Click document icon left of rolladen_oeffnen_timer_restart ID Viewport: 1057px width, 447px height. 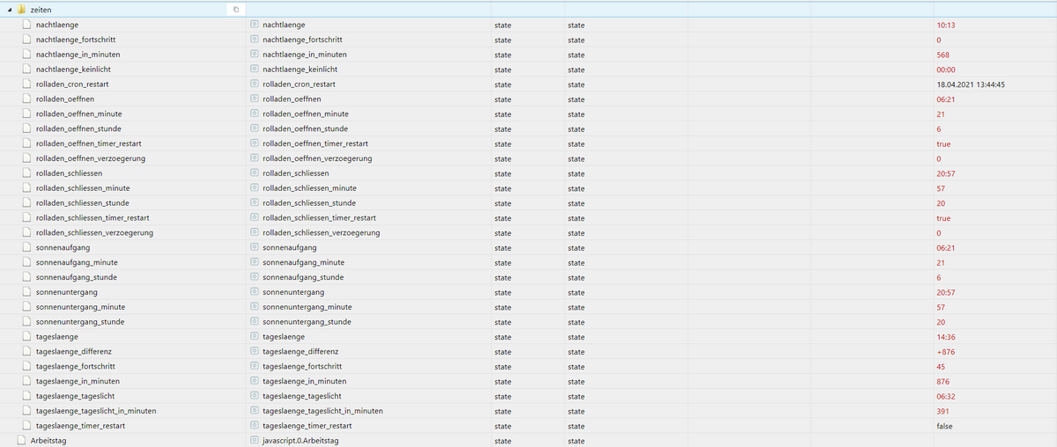(x=27, y=143)
